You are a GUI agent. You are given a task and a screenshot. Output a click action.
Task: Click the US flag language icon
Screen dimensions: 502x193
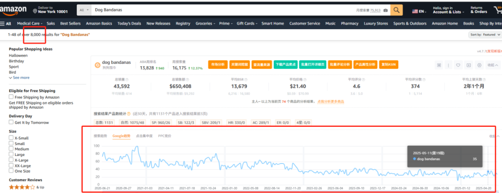click(x=415, y=11)
